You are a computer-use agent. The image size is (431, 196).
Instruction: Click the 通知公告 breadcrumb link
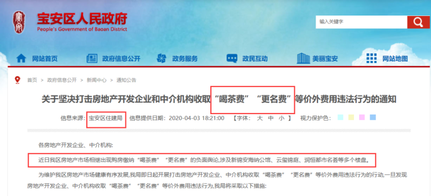click(126, 80)
